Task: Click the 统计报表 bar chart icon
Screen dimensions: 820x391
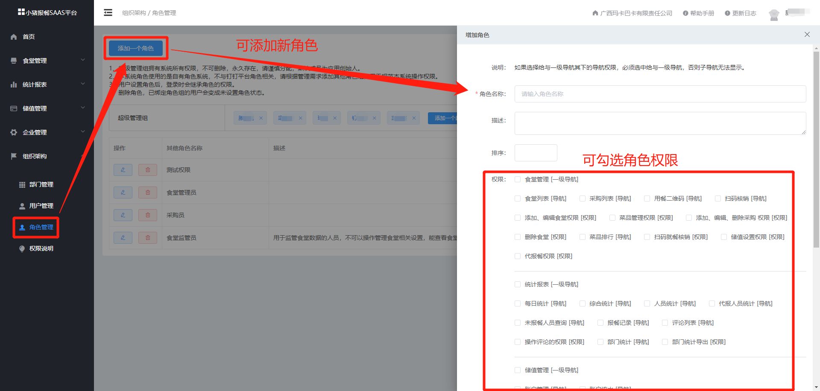Action: pyautogui.click(x=14, y=85)
